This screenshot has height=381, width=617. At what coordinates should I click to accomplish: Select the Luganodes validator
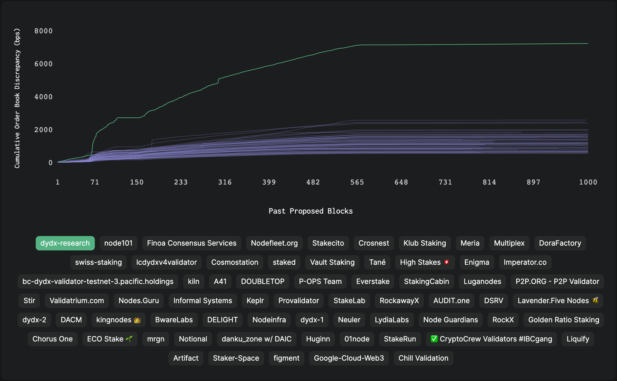pos(482,281)
